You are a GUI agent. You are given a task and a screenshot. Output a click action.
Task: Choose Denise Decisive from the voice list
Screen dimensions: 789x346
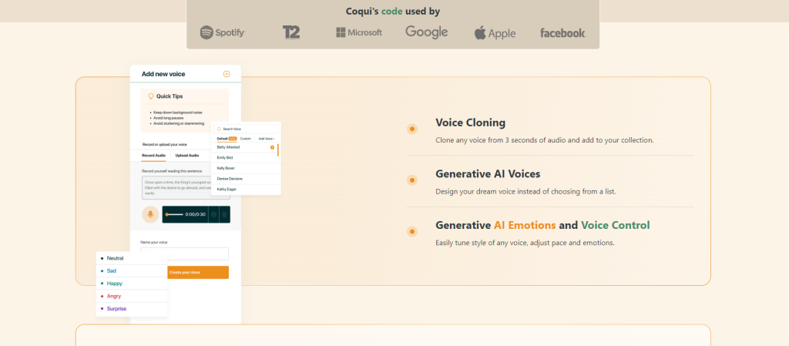[x=230, y=178]
